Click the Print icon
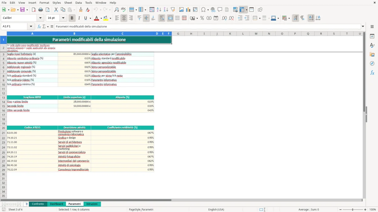This screenshot has width=378, height=212. pyautogui.click(x=41, y=10)
